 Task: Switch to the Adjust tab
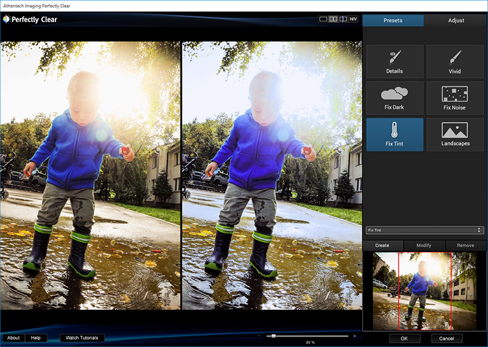tap(456, 20)
